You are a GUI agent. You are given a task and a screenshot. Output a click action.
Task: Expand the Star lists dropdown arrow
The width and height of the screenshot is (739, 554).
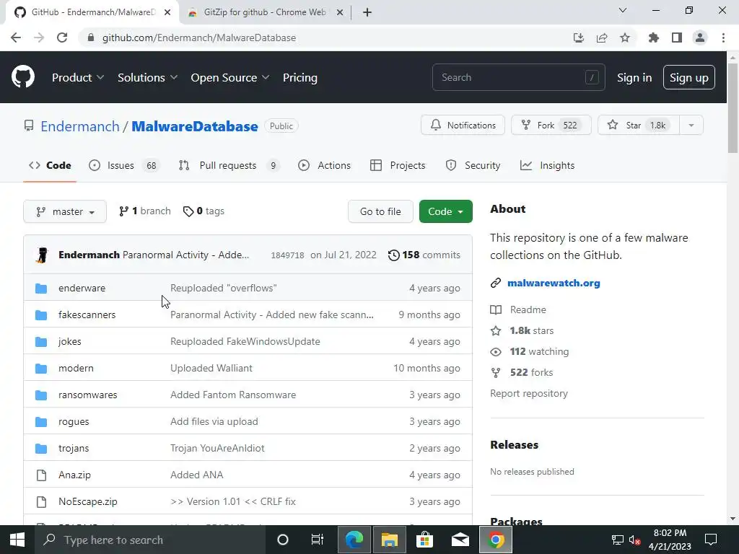(691, 126)
